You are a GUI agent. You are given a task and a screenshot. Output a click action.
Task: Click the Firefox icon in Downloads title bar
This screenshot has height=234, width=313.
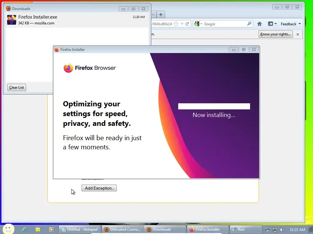(x=8, y=9)
